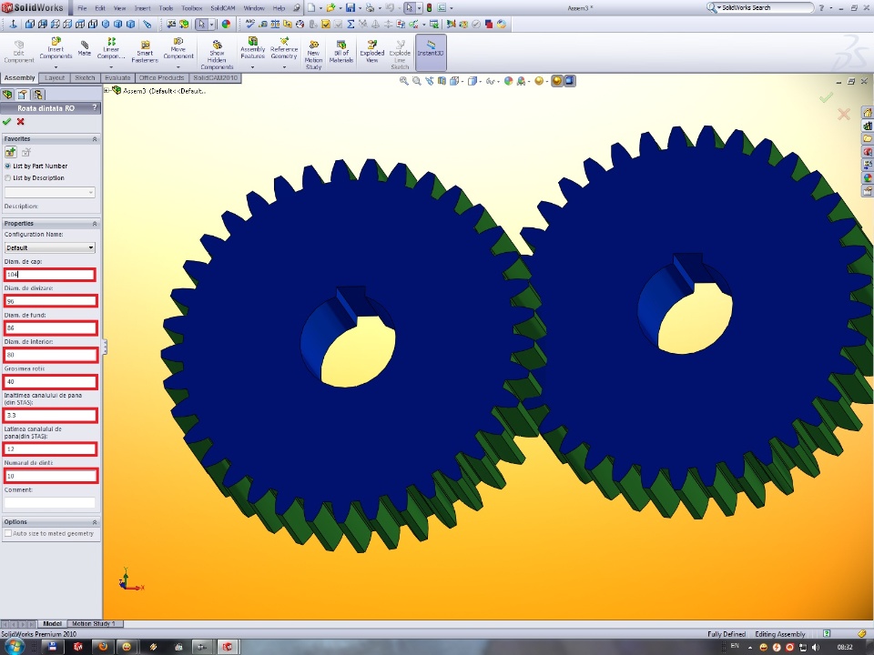Click Edit Component tool
This screenshot has width=874, height=655.
pyautogui.click(x=19, y=51)
